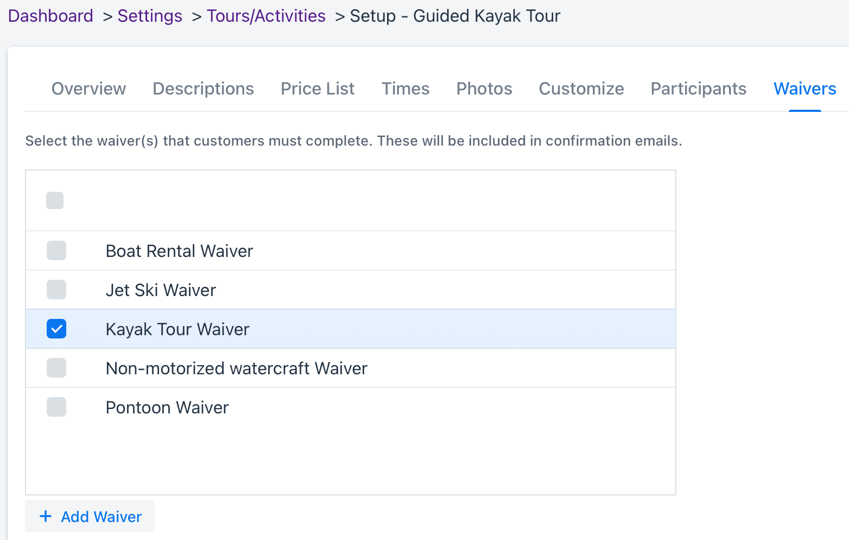Viewport: 849px width, 540px height.
Task: Open the Settings breadcrumb link
Action: [x=150, y=16]
